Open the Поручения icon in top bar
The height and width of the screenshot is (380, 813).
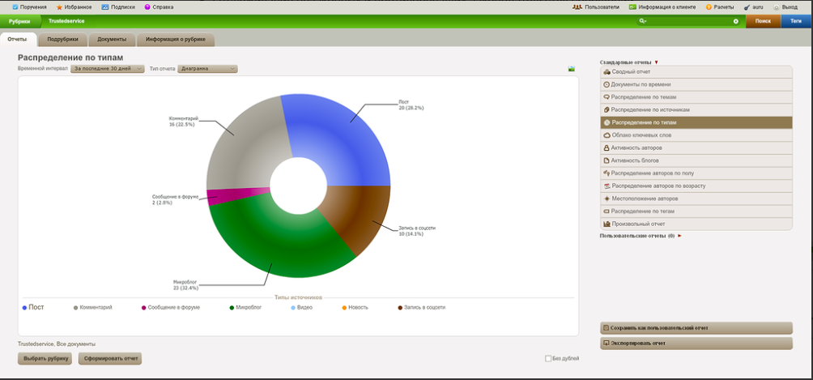(x=15, y=7)
